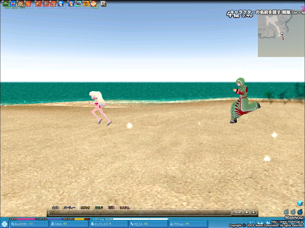Activate the F5 hand-with-dagger skill
The height and width of the screenshot is (228, 305).
point(38,4)
